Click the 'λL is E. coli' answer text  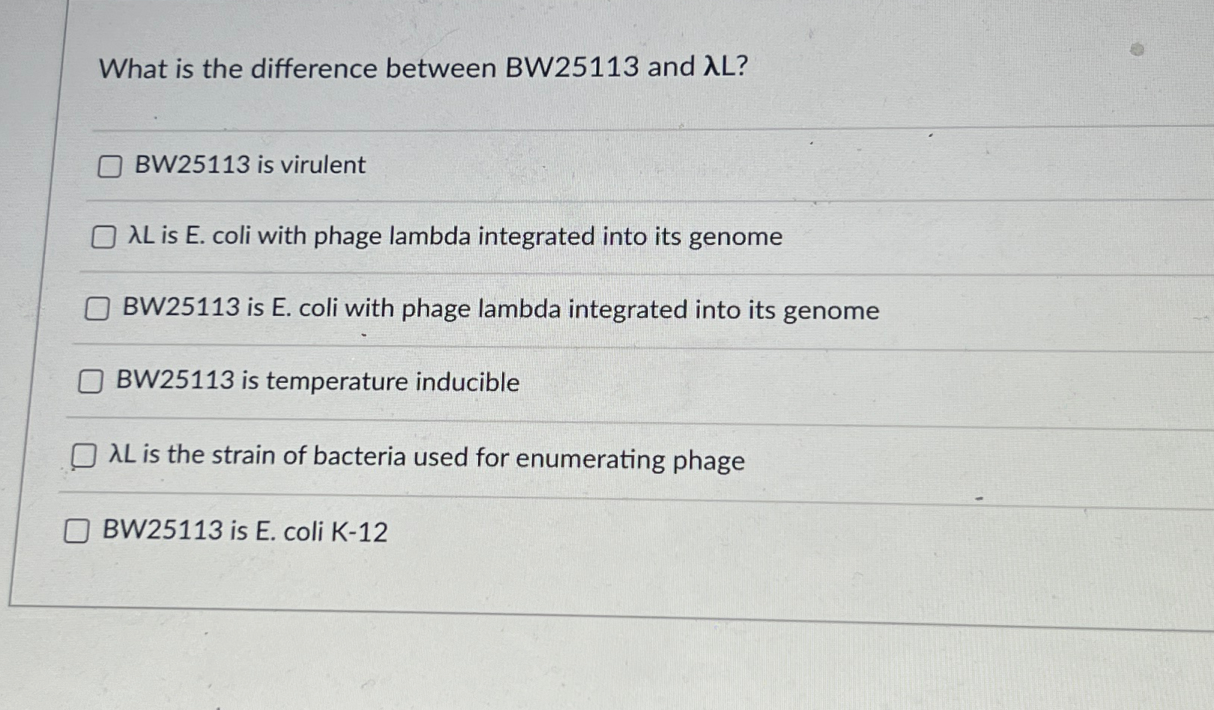point(455,238)
